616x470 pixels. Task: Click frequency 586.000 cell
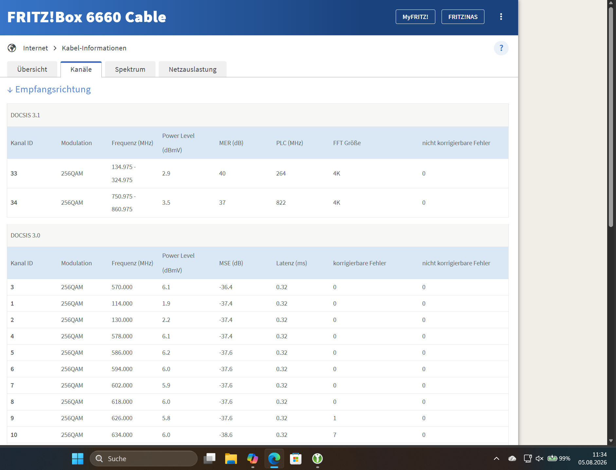pyautogui.click(x=122, y=353)
